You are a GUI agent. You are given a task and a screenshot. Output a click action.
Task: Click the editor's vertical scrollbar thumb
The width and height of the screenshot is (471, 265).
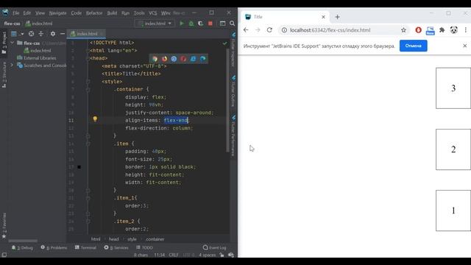pyautogui.click(x=227, y=99)
